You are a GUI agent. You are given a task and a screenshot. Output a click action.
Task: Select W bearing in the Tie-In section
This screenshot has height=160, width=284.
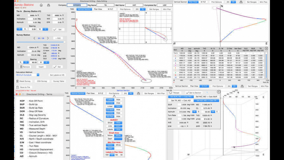click(40, 29)
